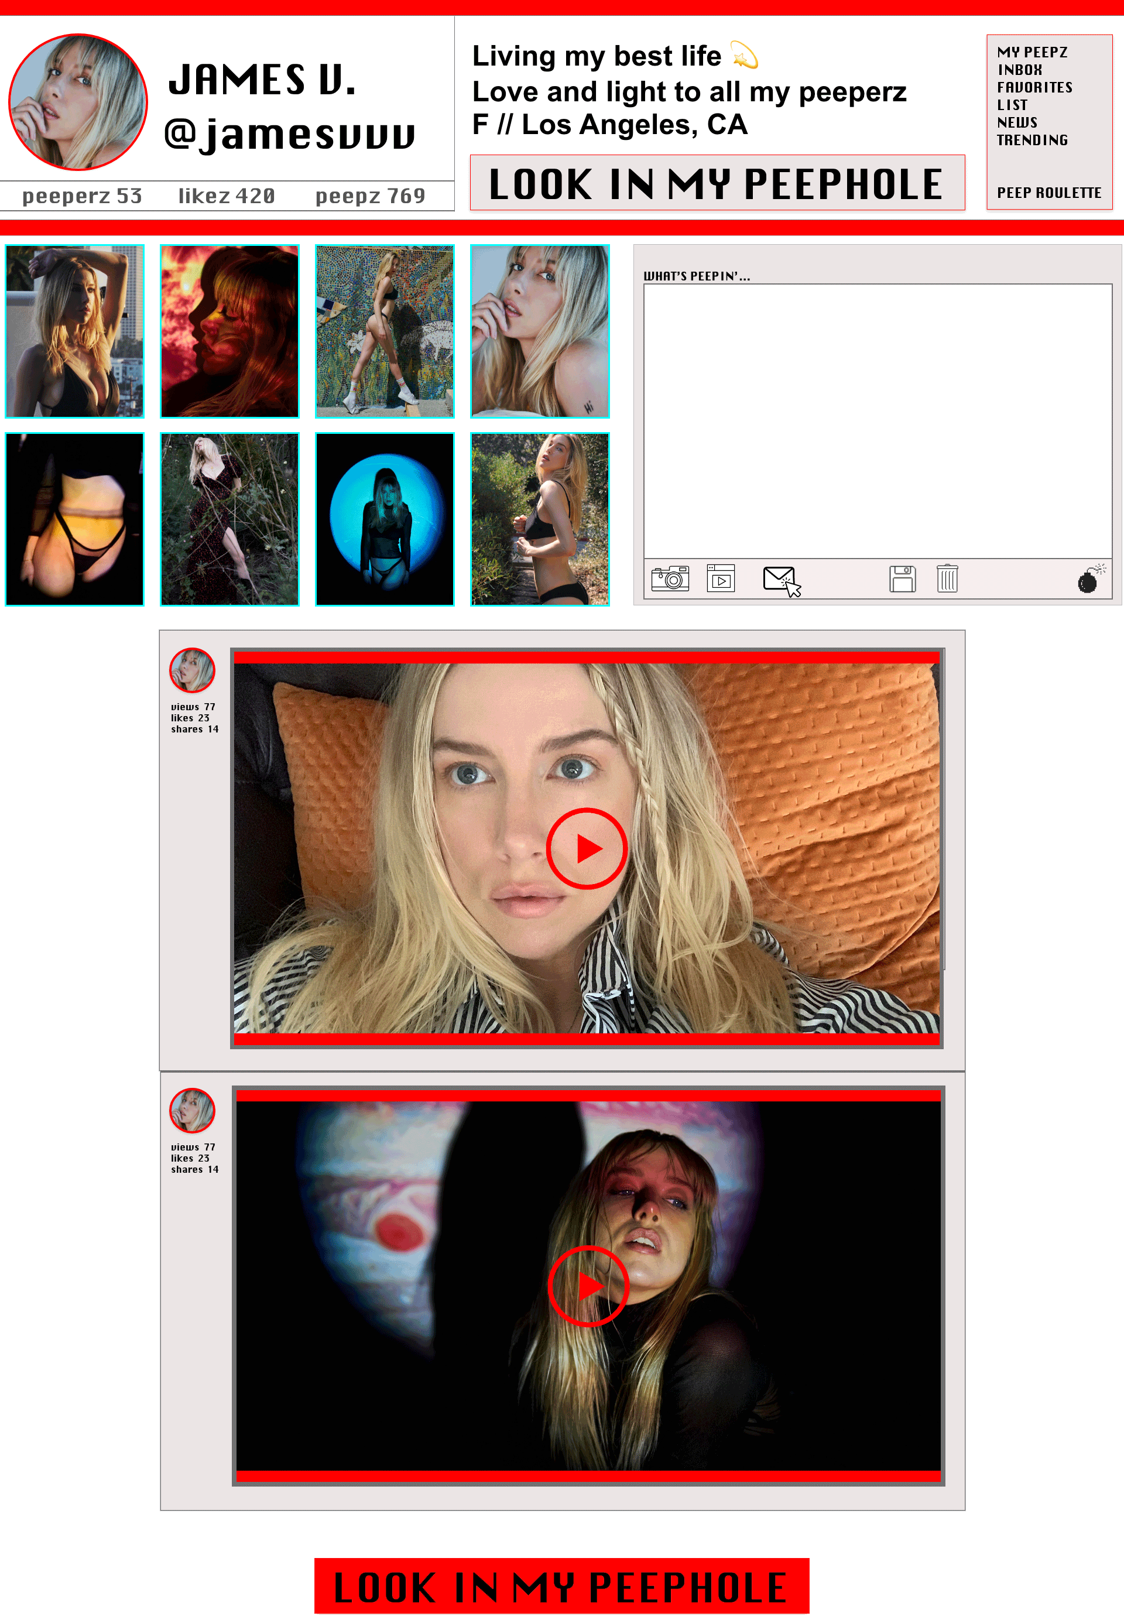Go to FAVORITES in side menu
The image size is (1124, 1623).
(1034, 88)
